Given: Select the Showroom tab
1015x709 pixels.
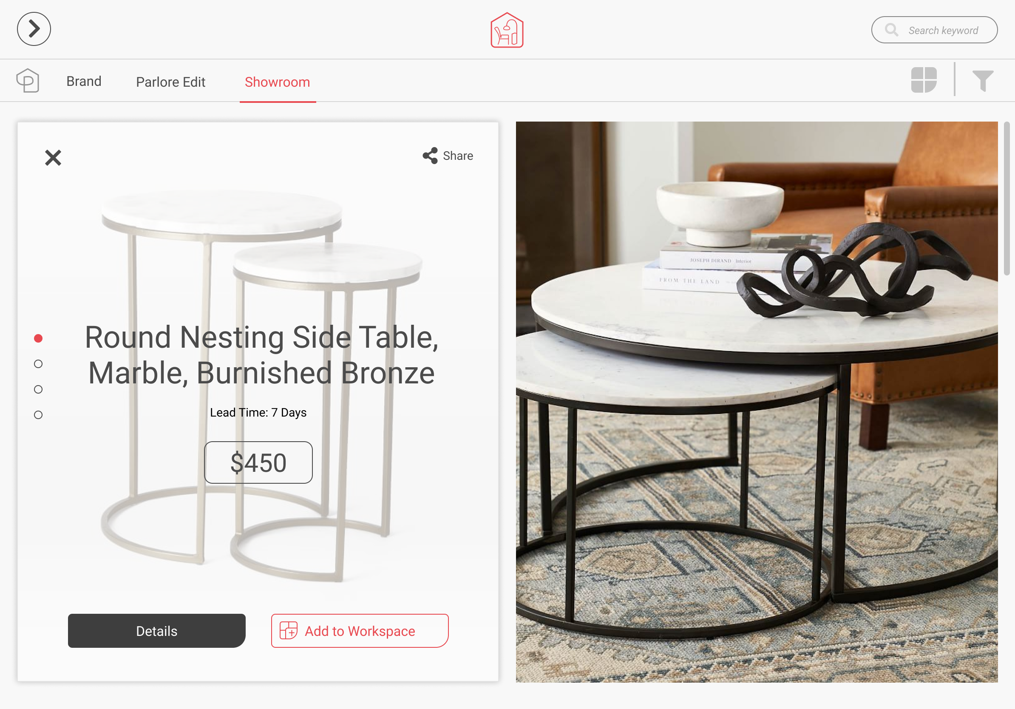Looking at the screenshot, I should 278,82.
